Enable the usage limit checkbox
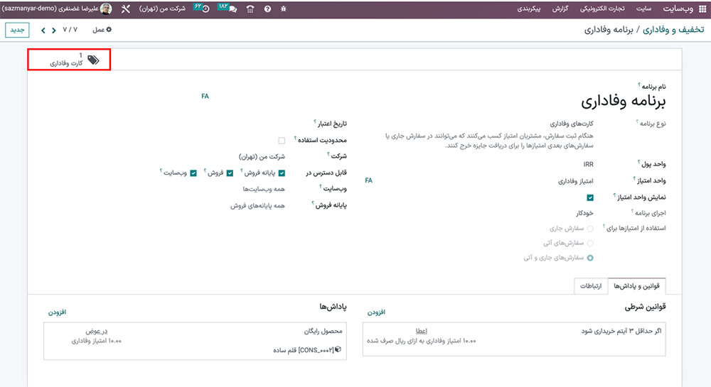This screenshot has height=387, width=711. coord(282,141)
